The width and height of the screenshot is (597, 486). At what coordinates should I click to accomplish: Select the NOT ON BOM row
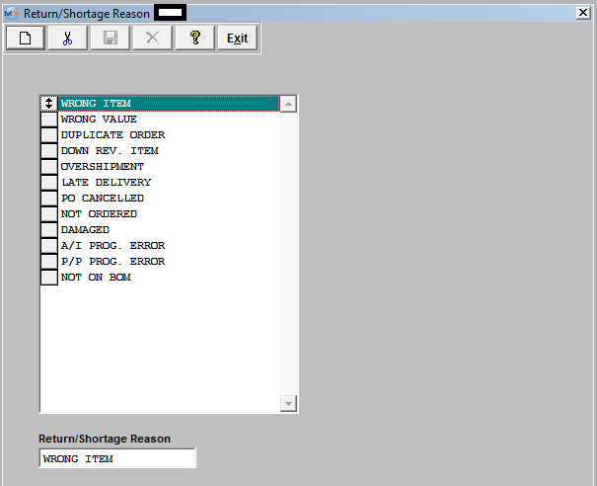click(169, 278)
